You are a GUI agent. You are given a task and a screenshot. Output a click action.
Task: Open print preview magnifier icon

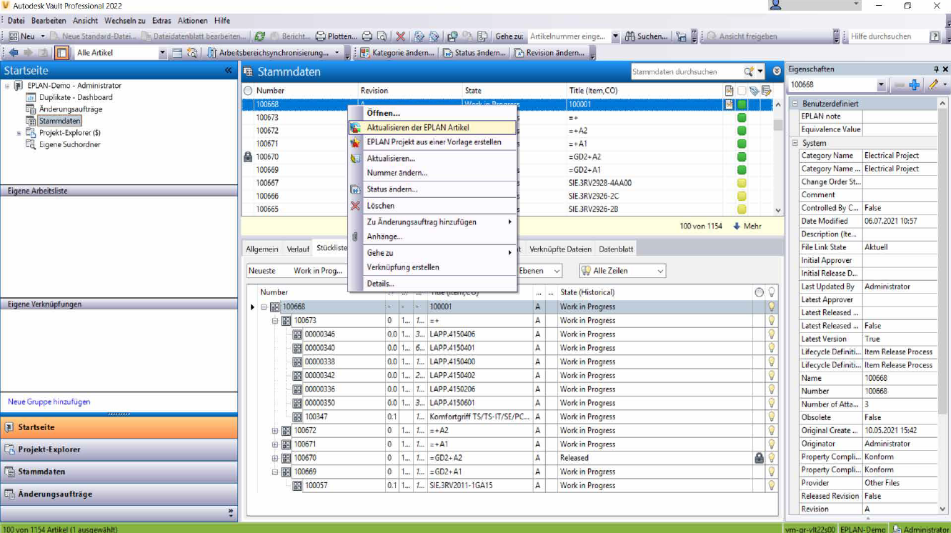[x=382, y=36]
